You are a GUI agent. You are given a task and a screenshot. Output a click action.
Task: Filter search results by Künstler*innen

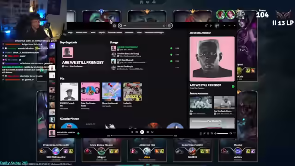(82, 33)
